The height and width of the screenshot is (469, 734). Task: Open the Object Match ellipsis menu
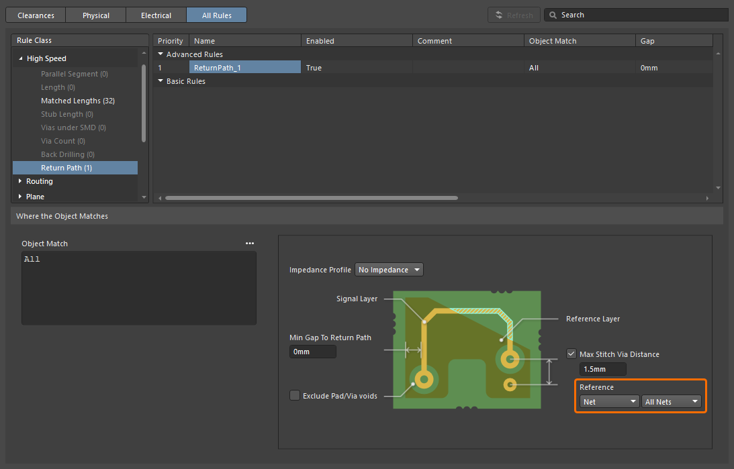[x=250, y=243]
